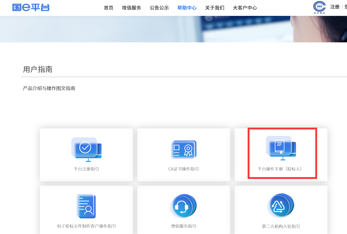
Task: Open the 增值服务 menu item
Action: (132, 8)
